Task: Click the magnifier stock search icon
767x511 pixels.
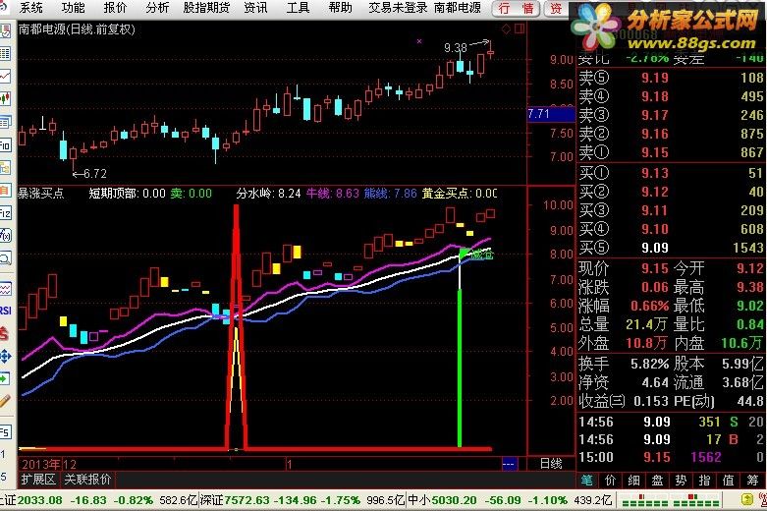Action: 5,257
